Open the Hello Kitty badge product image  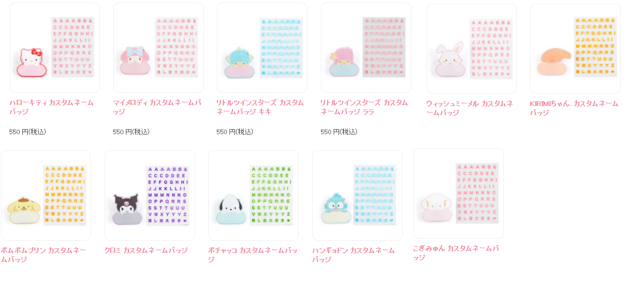click(55, 47)
